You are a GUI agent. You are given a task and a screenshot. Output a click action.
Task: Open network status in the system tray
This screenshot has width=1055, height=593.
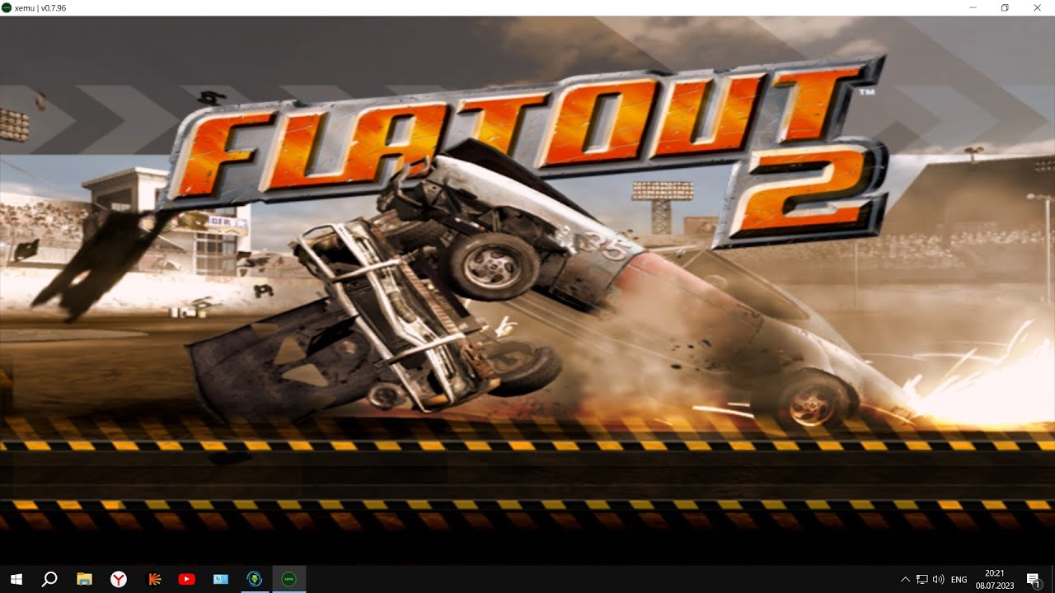922,580
